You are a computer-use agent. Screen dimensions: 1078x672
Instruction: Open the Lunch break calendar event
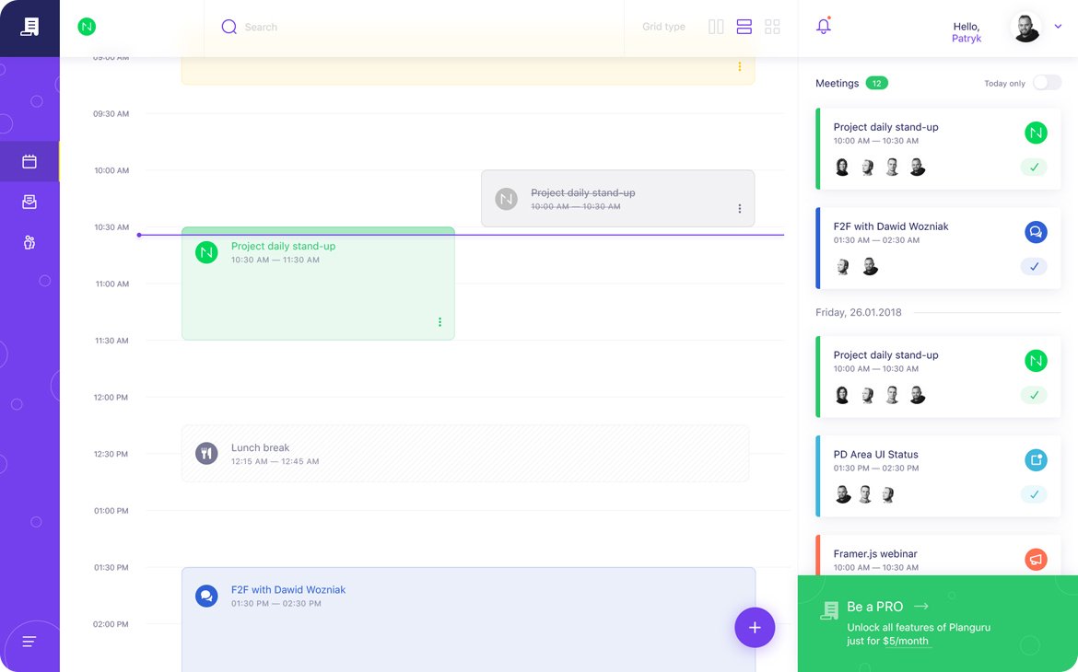point(465,454)
